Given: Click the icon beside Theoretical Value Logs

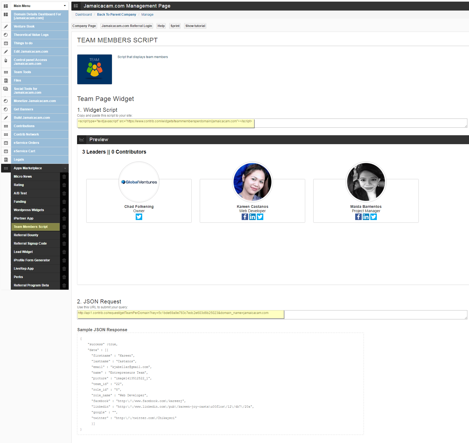Looking at the screenshot, I should pos(6,35).
